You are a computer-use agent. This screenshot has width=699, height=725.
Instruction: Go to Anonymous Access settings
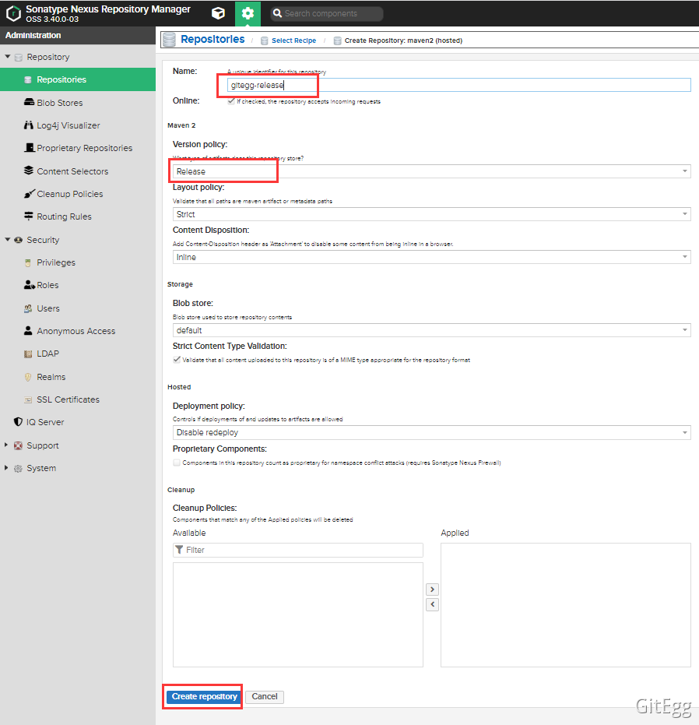click(x=78, y=331)
